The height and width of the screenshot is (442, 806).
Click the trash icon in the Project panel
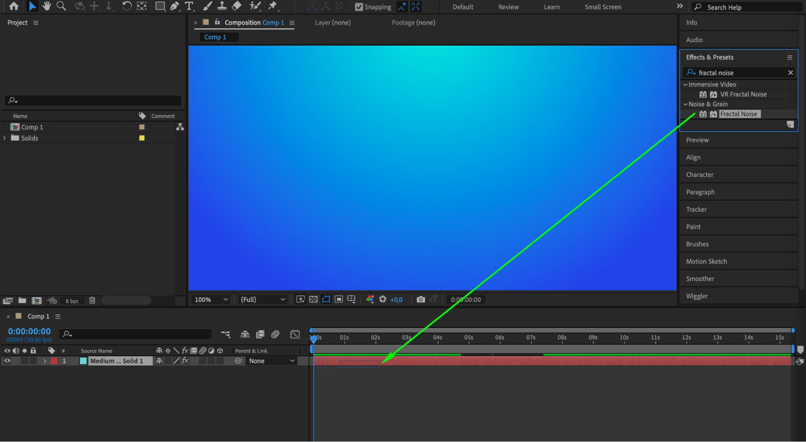(92, 300)
